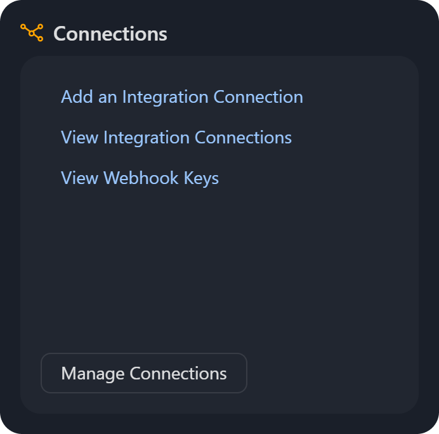The image size is (439, 434).
Task: Click the word Connections on the Manage button
Action: click(x=178, y=373)
